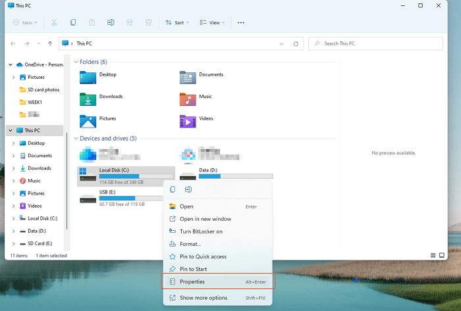Screen dimensions: 461x311
Task: Click the New button in toolbar
Action: click(25, 22)
